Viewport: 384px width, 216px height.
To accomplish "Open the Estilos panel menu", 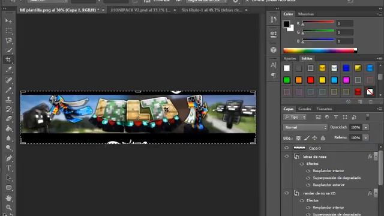I will point(379,59).
